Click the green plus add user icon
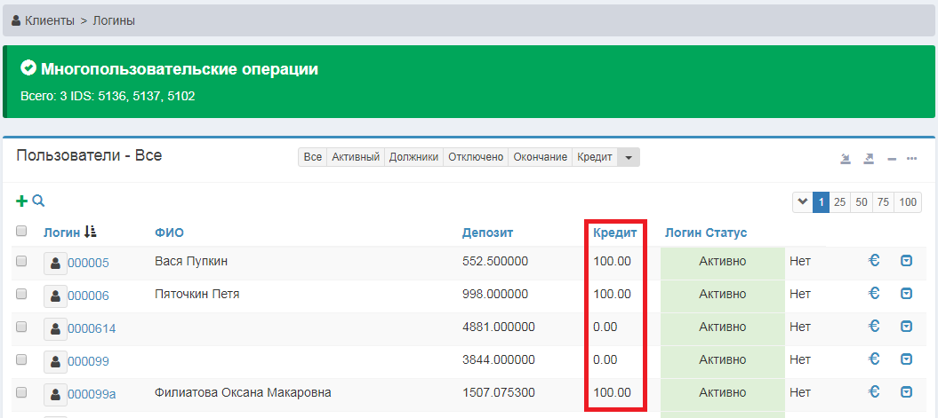The height and width of the screenshot is (418, 938). coord(22,201)
